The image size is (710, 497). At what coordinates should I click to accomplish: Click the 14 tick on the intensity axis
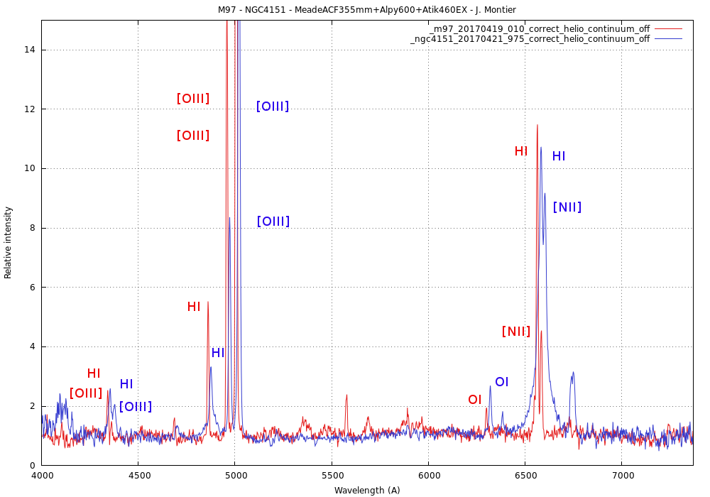31,50
